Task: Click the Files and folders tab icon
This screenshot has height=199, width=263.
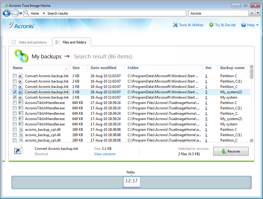Action: (x=58, y=42)
